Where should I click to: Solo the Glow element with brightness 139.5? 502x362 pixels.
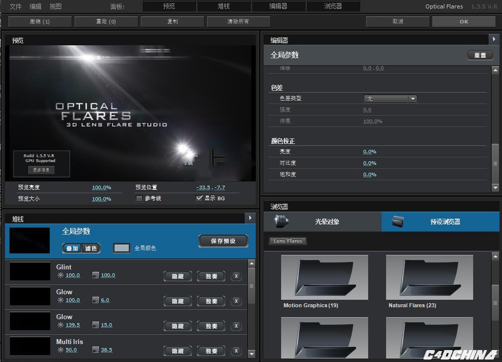211,326
